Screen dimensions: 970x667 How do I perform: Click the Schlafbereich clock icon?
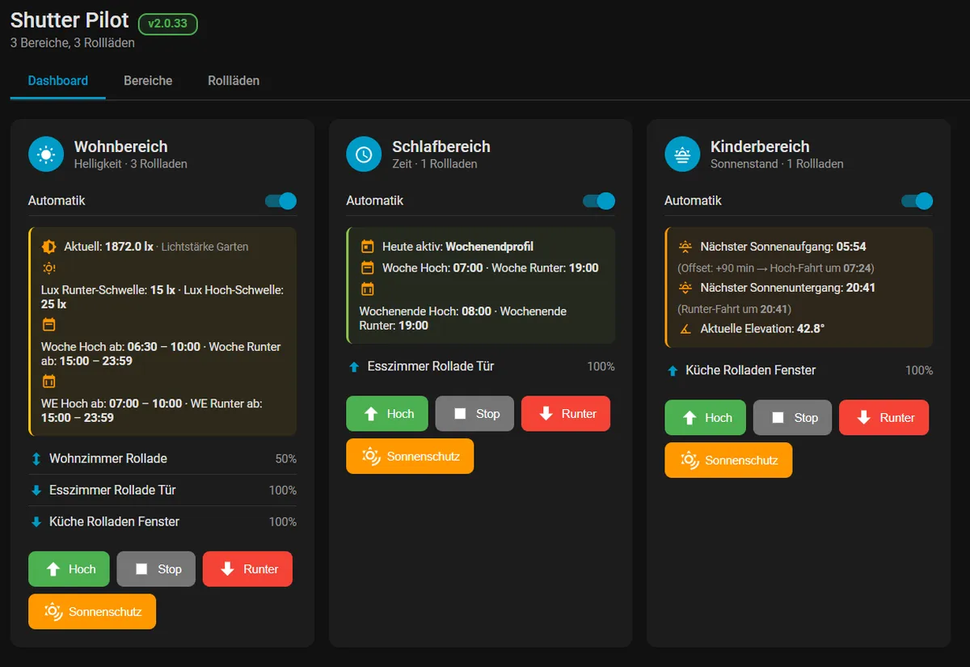point(364,154)
